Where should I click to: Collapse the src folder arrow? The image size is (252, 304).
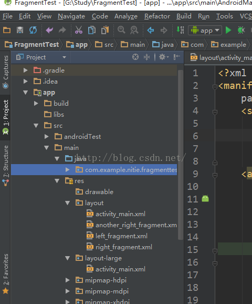pyautogui.click(x=36, y=126)
